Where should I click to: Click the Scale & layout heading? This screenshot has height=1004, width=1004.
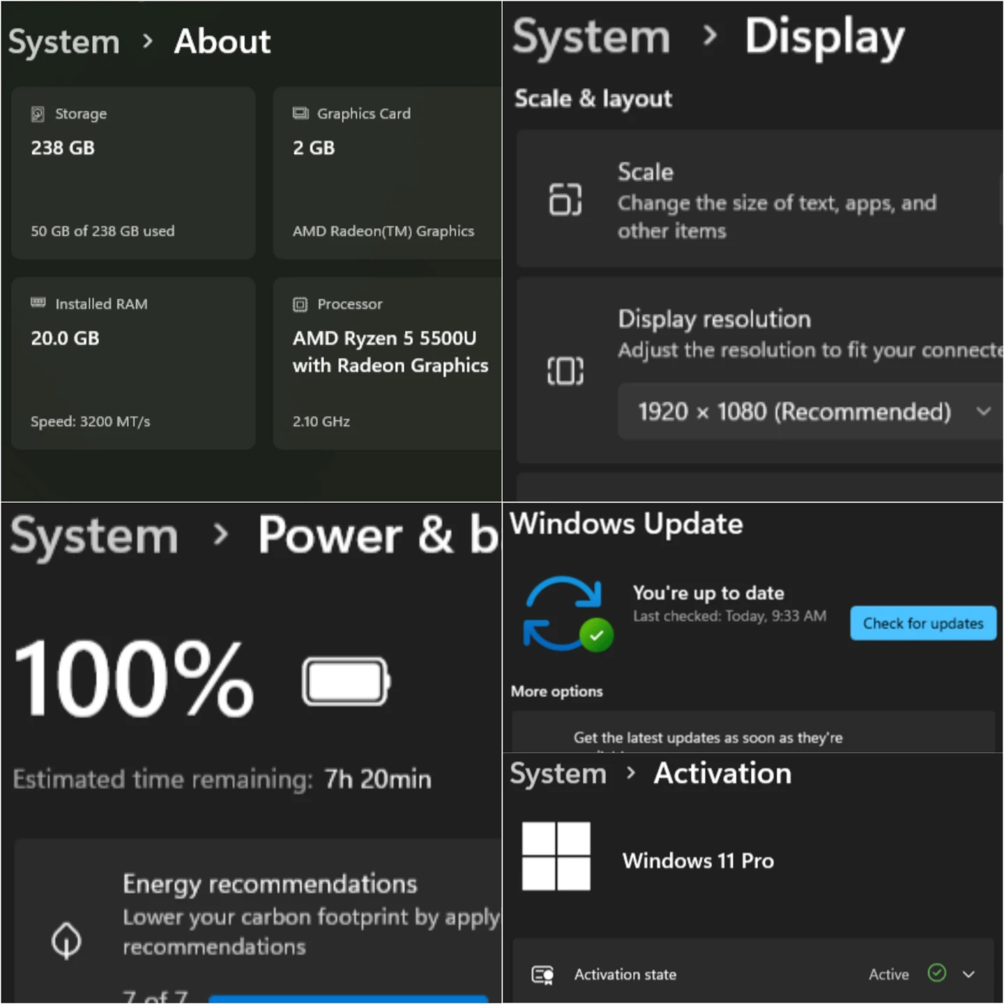(593, 99)
